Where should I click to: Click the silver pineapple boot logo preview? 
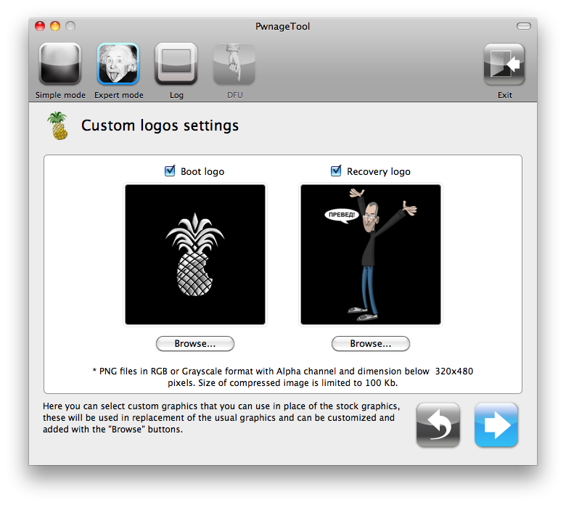click(195, 255)
